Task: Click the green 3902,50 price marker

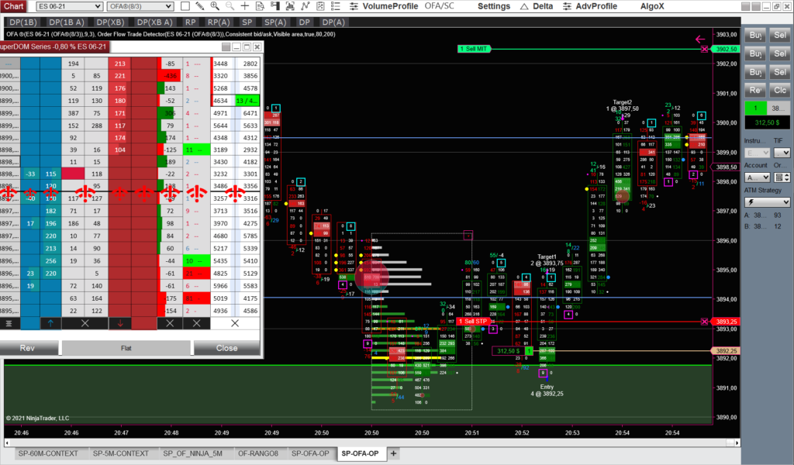Action: 726,49
